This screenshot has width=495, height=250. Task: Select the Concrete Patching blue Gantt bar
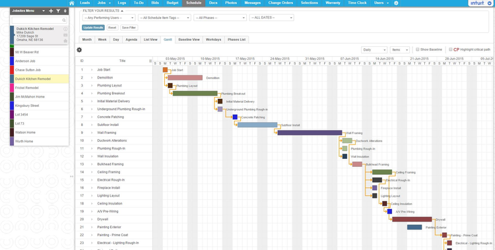[x=235, y=117]
